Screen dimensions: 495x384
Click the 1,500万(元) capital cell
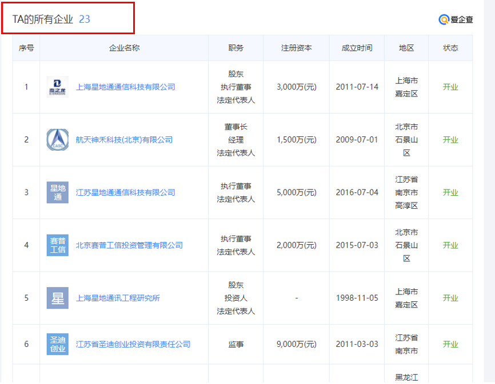pyautogui.click(x=297, y=140)
